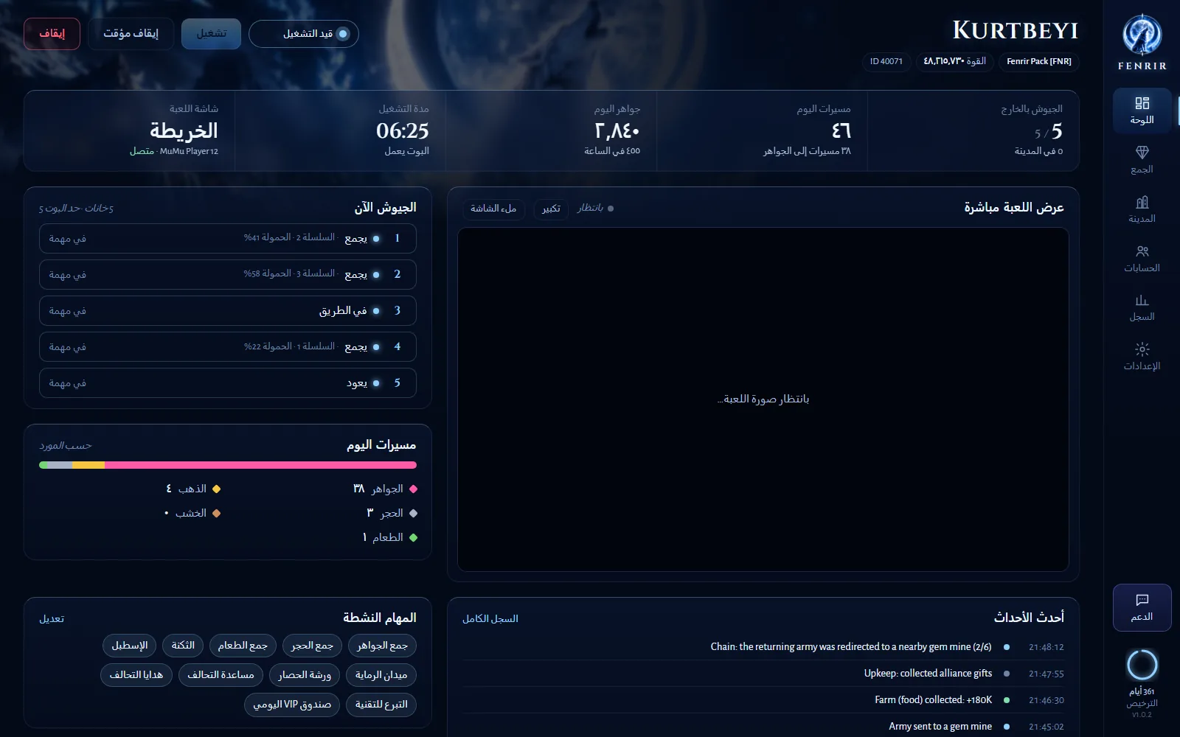Click the ملء الشاشة fullscreen button
The image size is (1180, 737).
(x=493, y=209)
